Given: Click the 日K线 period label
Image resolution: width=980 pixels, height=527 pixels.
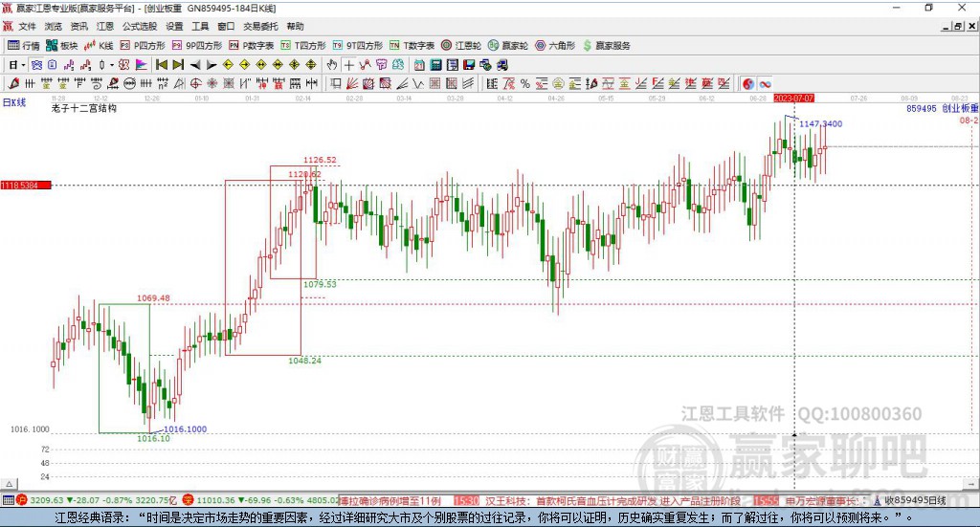Looking at the screenshot, I should pyautogui.click(x=14, y=102).
